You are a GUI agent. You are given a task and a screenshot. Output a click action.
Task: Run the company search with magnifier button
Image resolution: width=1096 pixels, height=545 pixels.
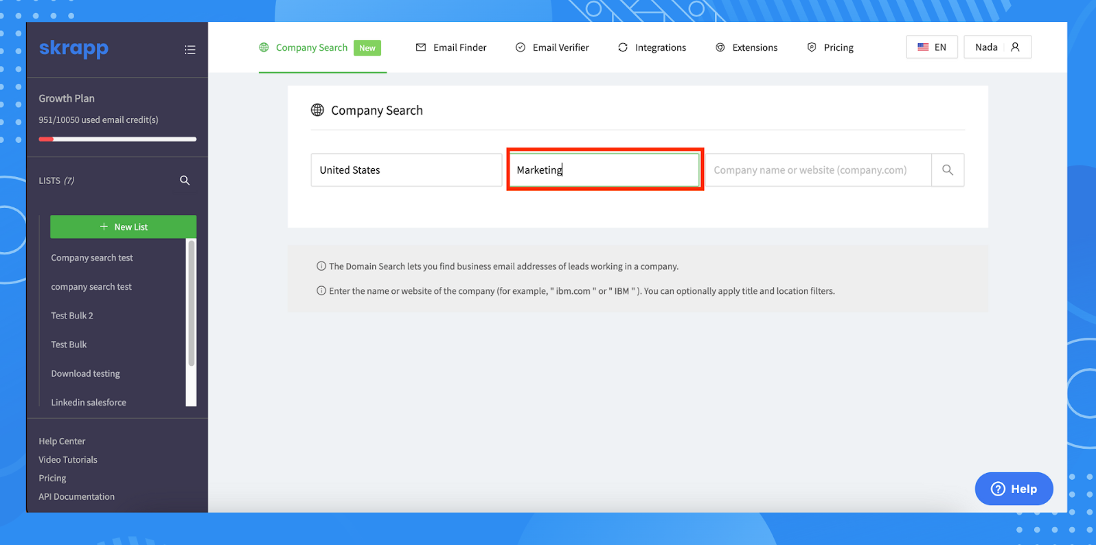(x=948, y=170)
